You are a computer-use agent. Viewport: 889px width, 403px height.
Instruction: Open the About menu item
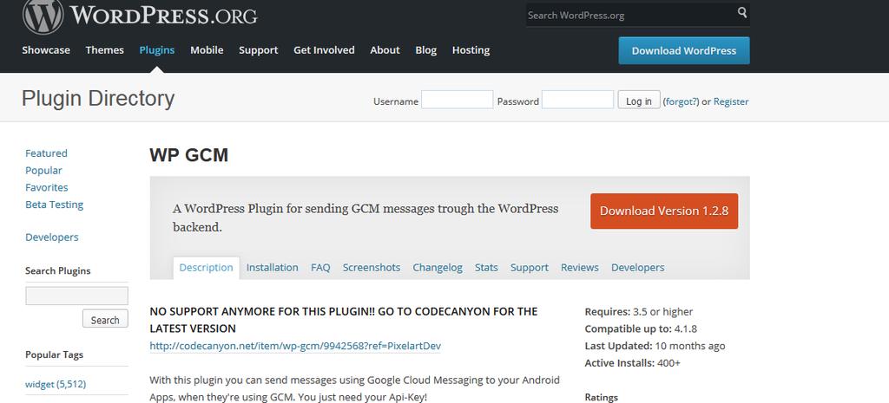[x=385, y=50]
